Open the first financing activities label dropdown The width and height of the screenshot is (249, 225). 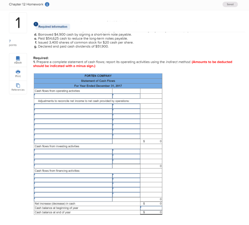click(73, 176)
